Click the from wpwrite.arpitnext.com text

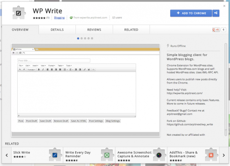[90, 18]
